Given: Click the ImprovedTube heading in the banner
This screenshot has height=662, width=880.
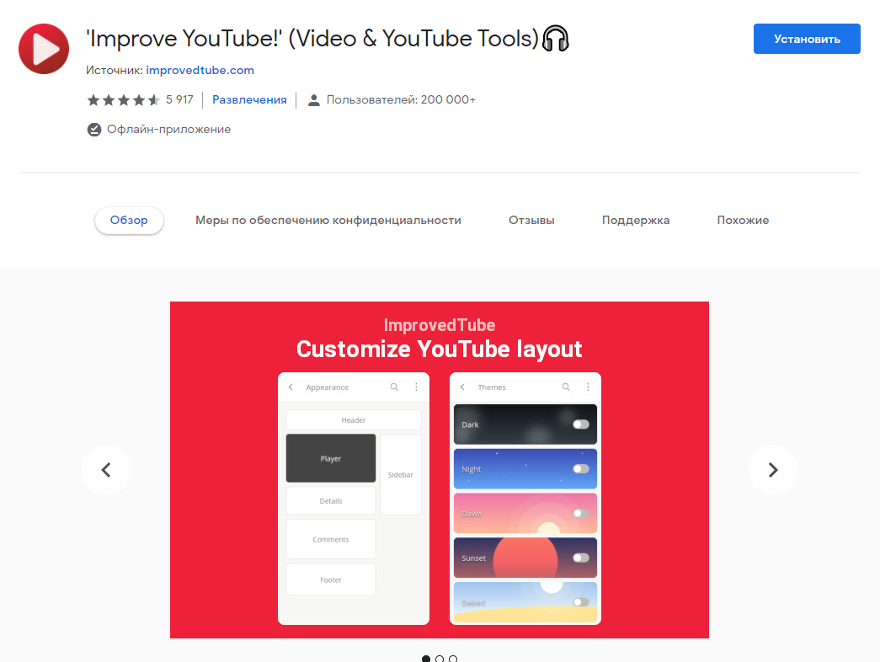Looking at the screenshot, I should coord(440,325).
